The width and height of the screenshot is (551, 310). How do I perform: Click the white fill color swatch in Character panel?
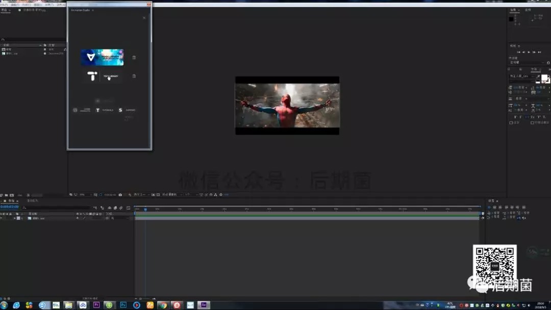point(544,78)
